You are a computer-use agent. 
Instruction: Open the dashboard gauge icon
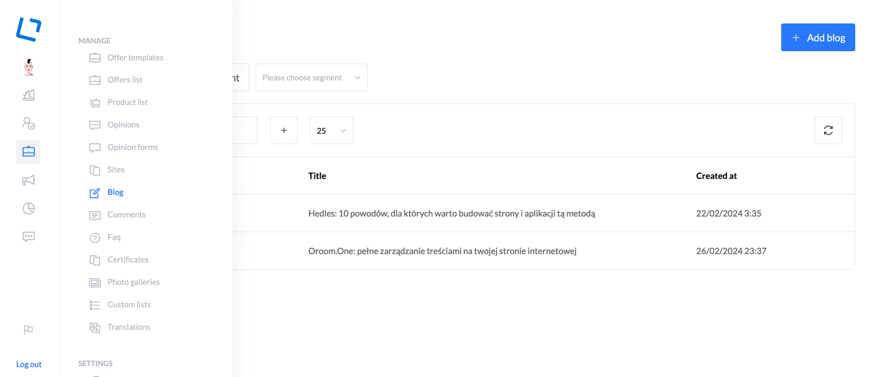(28, 95)
